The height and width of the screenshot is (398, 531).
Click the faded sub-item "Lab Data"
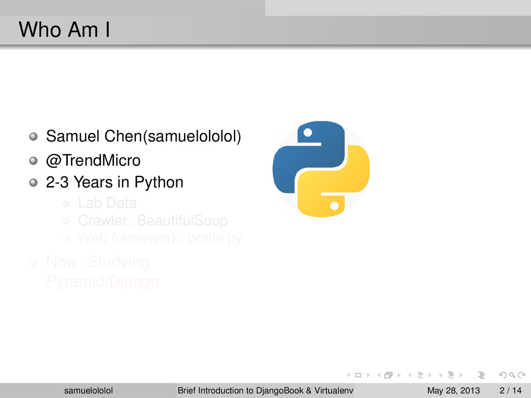tap(107, 203)
